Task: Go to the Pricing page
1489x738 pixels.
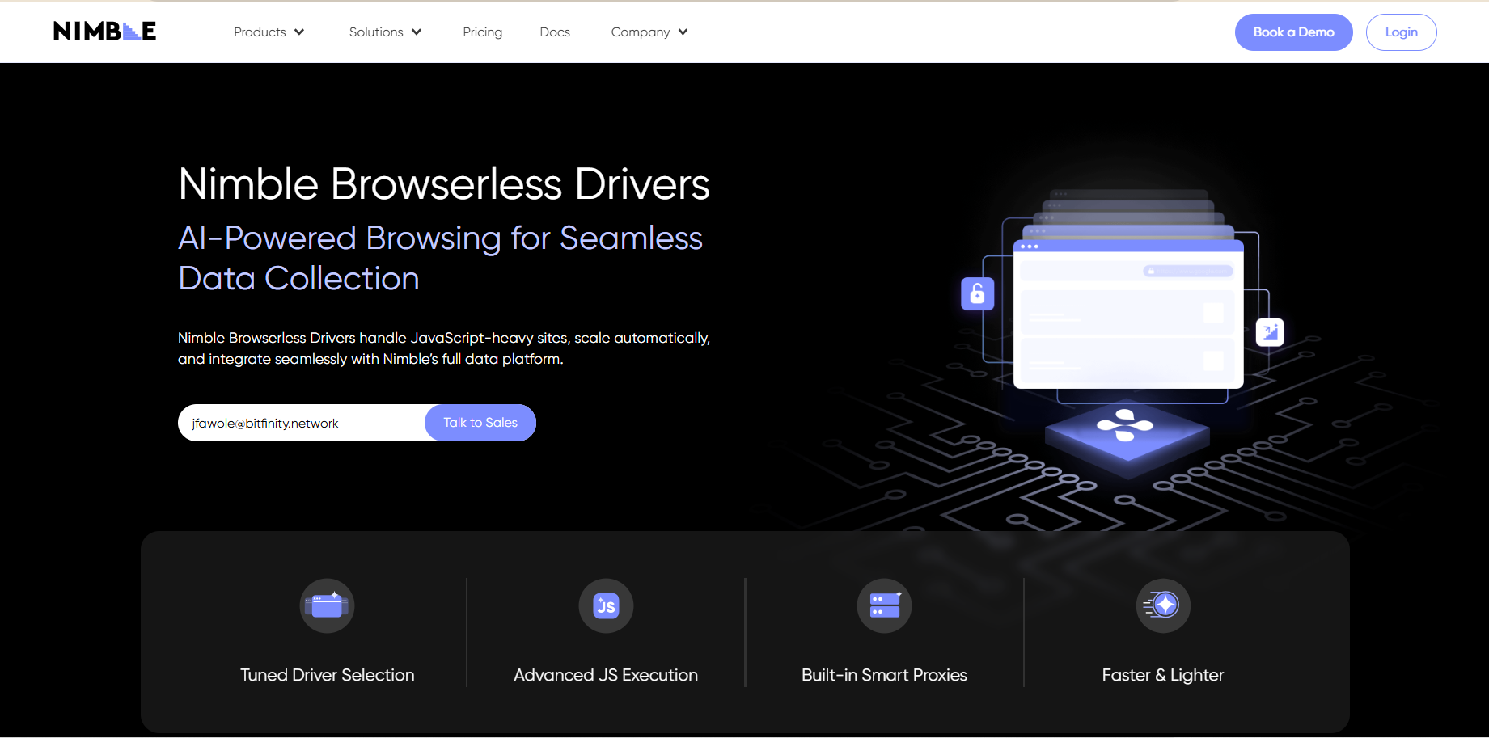Action: click(x=482, y=32)
